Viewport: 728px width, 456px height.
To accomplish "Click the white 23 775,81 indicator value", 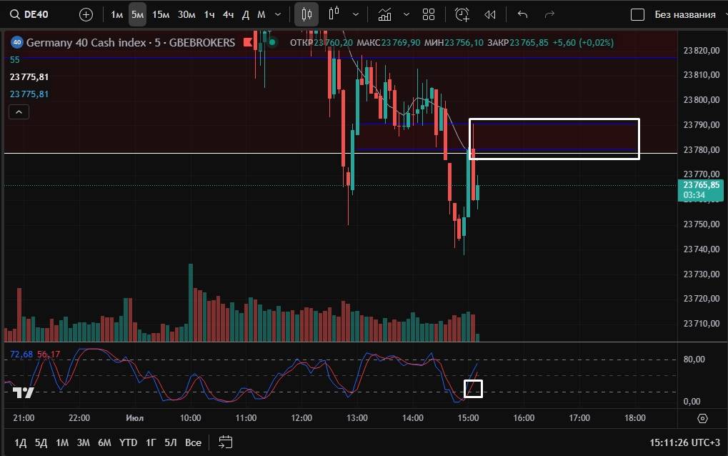I will 29,77.
